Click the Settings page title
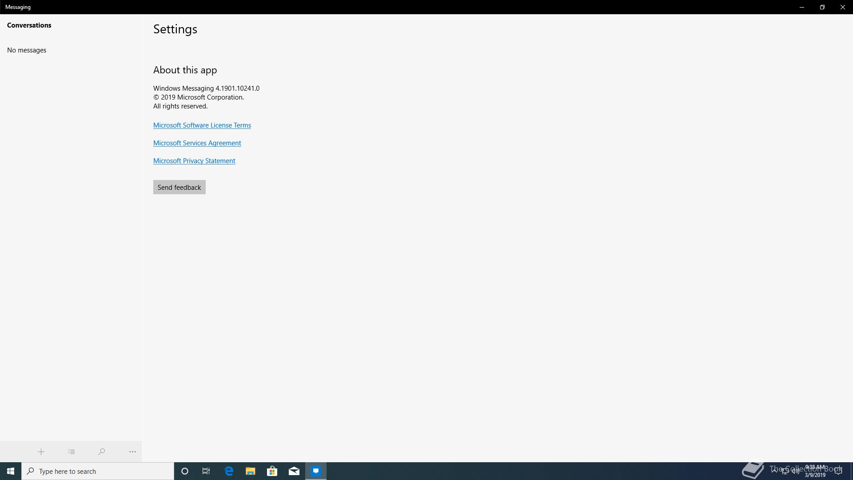The width and height of the screenshot is (853, 480). pos(175,29)
